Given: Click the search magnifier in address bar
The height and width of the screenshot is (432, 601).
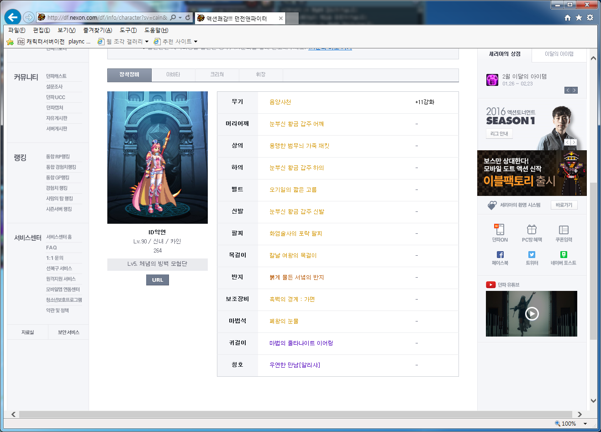Looking at the screenshot, I should click(x=173, y=17).
